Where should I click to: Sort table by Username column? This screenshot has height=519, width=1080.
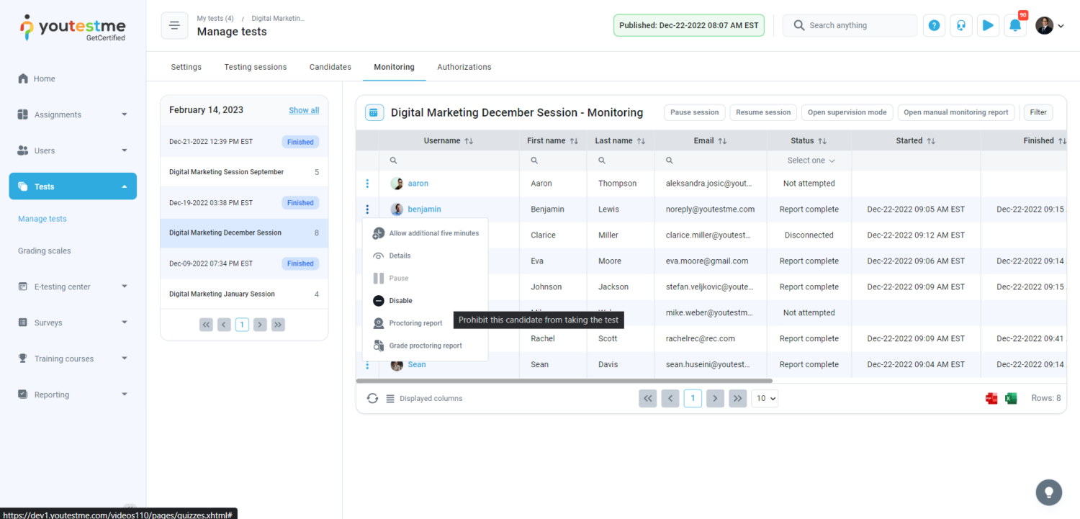(x=469, y=141)
